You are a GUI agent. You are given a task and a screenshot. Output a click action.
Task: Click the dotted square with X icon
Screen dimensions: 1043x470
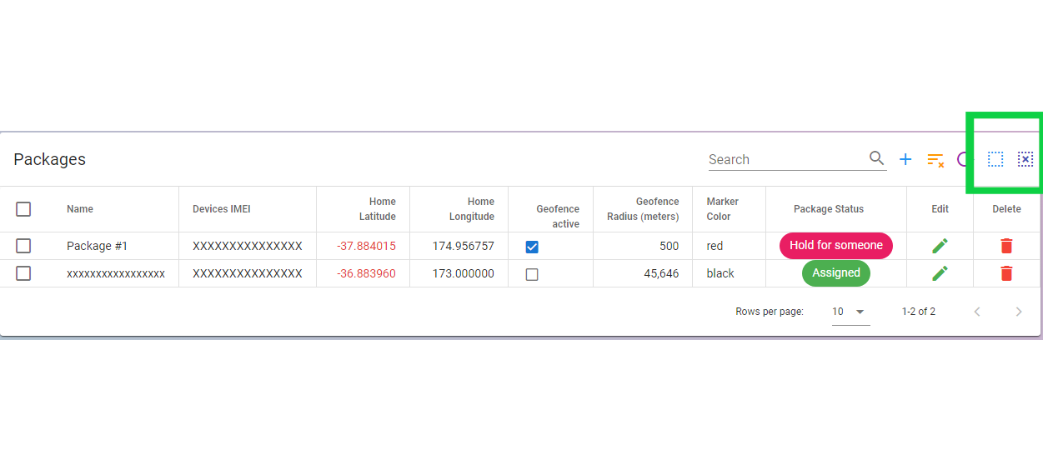[x=1025, y=159]
